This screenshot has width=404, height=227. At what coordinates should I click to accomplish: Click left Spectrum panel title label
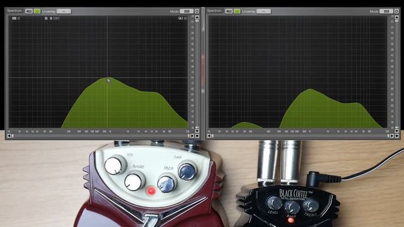click(x=15, y=11)
